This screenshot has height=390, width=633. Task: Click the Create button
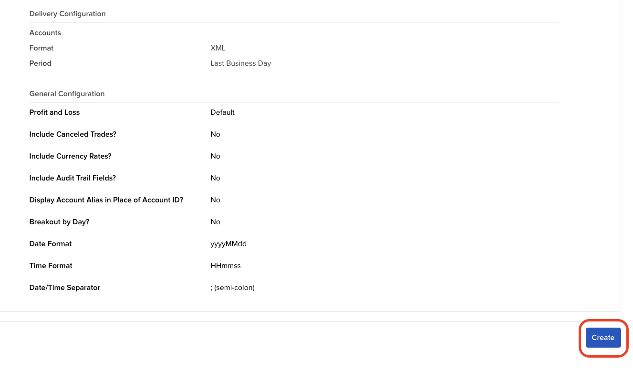603,338
